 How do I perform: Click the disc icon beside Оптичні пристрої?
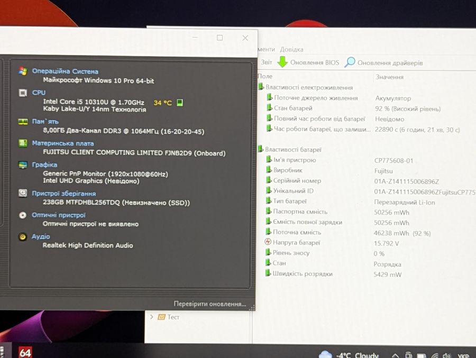pyautogui.click(x=23, y=215)
